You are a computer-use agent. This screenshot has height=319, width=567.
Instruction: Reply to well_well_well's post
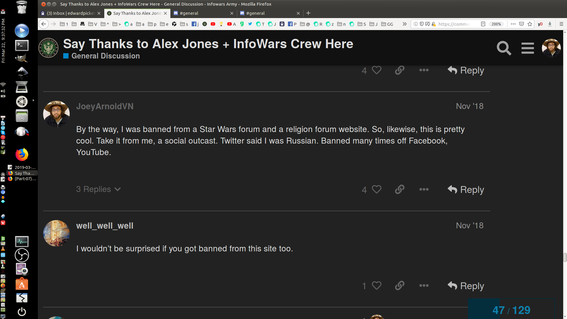point(466,286)
